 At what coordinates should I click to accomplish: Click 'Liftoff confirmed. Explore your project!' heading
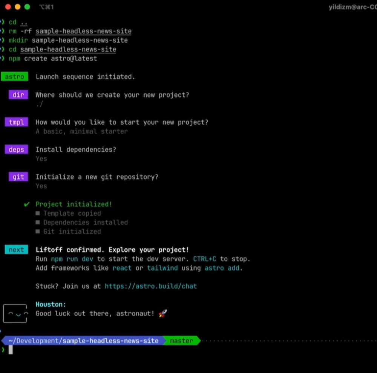click(x=112, y=250)
